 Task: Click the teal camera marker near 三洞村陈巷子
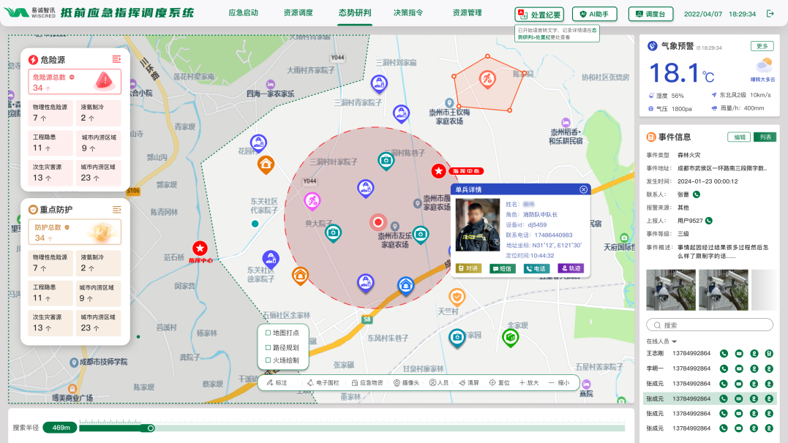(386, 161)
